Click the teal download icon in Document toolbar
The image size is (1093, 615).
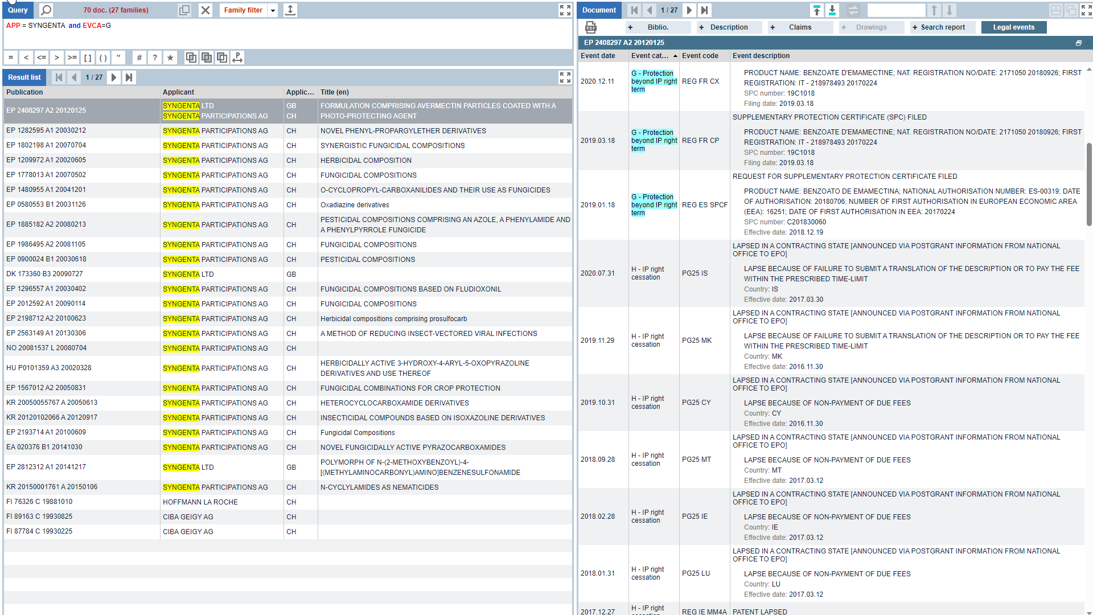[x=832, y=10]
